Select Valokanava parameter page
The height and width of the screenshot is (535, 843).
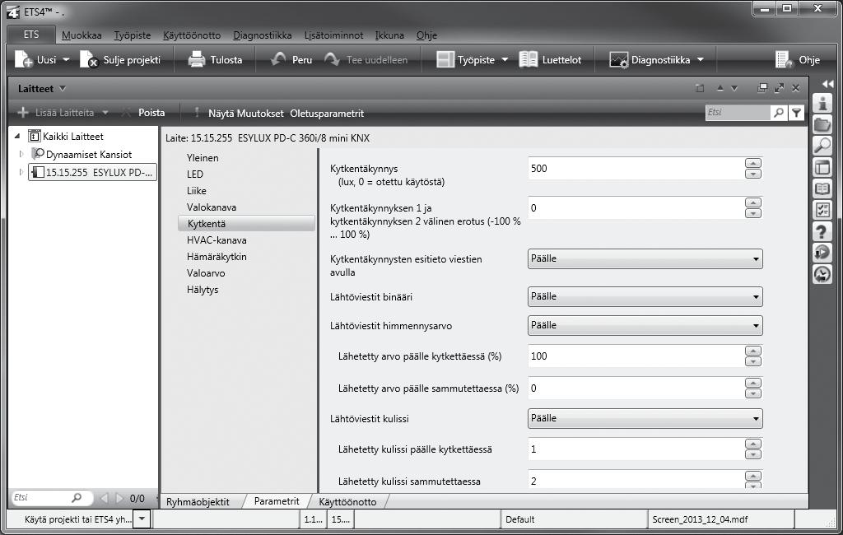pyautogui.click(x=212, y=207)
